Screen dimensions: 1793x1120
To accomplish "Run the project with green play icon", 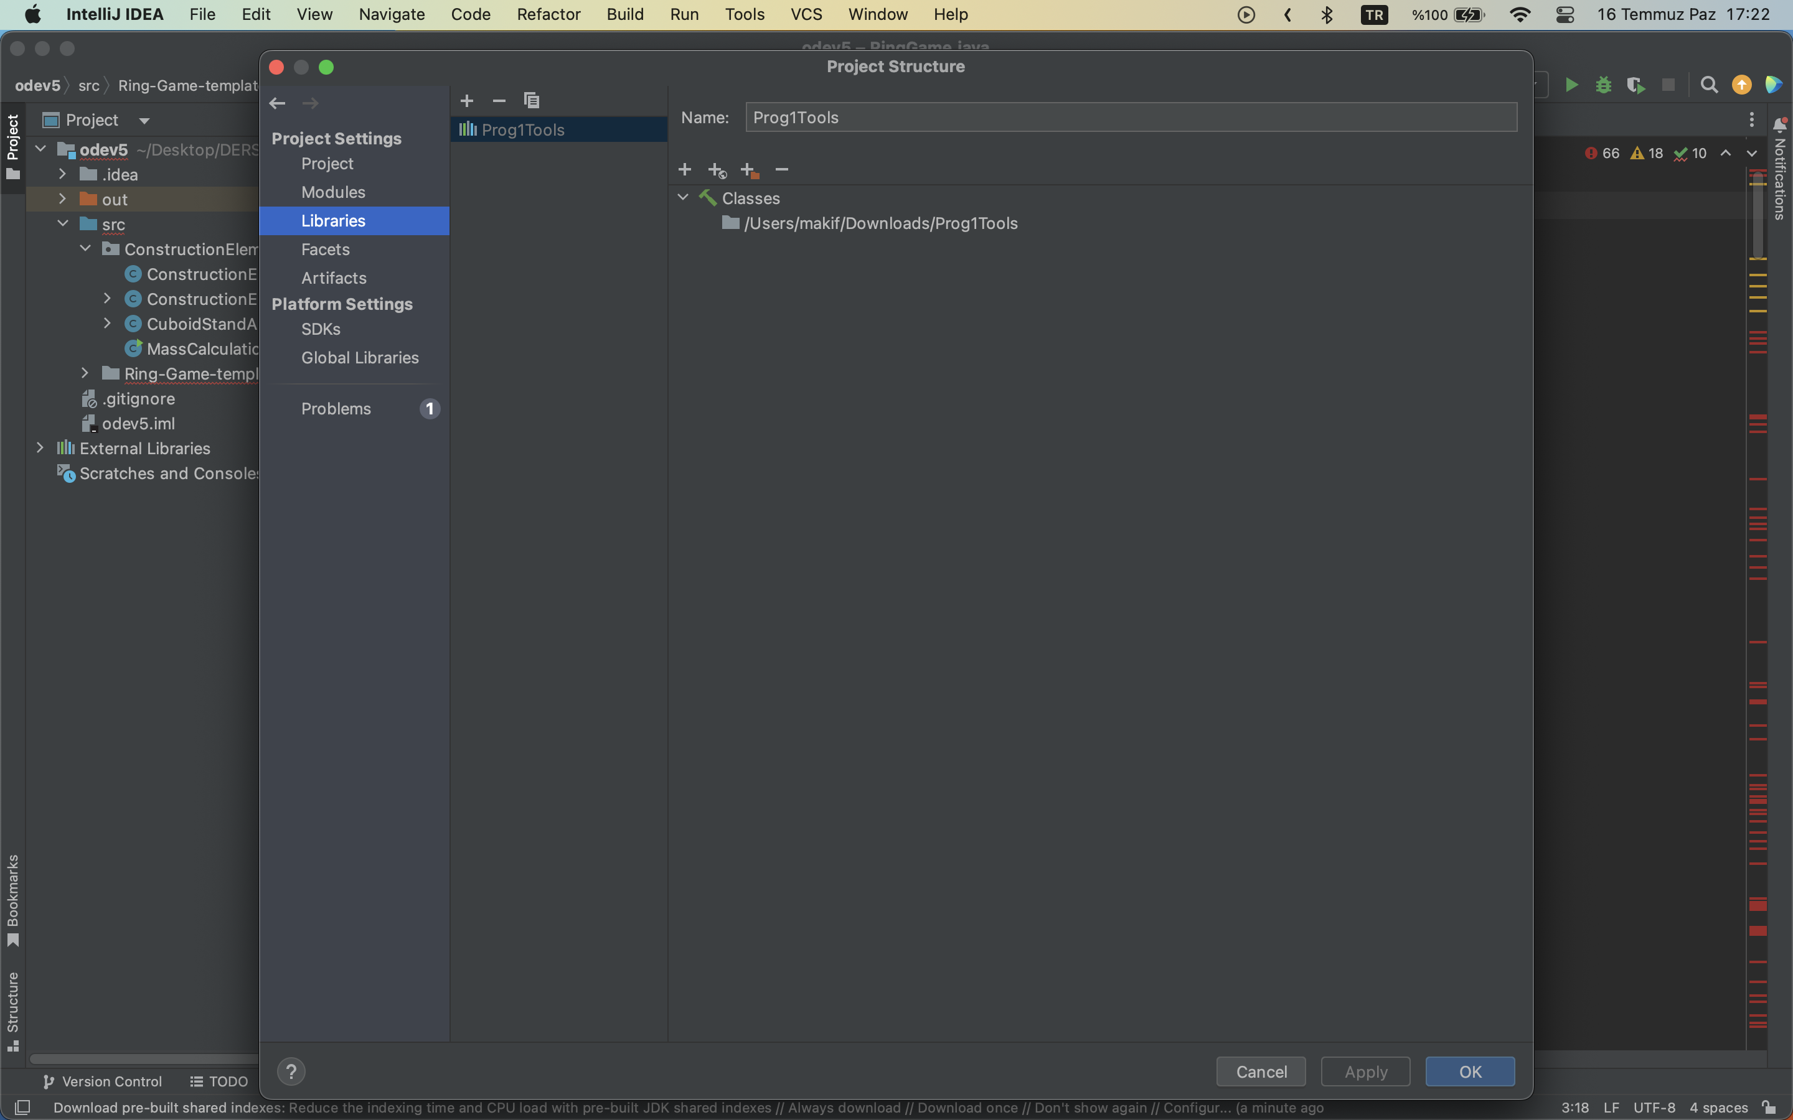I will coord(1571,85).
